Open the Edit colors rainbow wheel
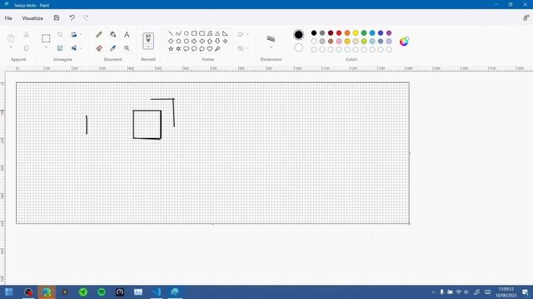 tap(404, 42)
